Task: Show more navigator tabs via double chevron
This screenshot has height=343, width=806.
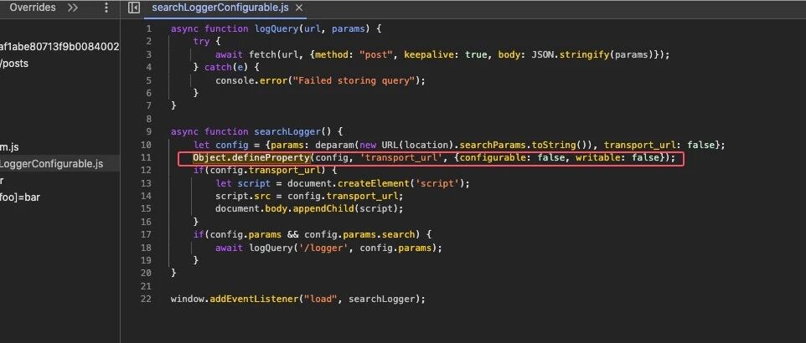Action: [73, 8]
